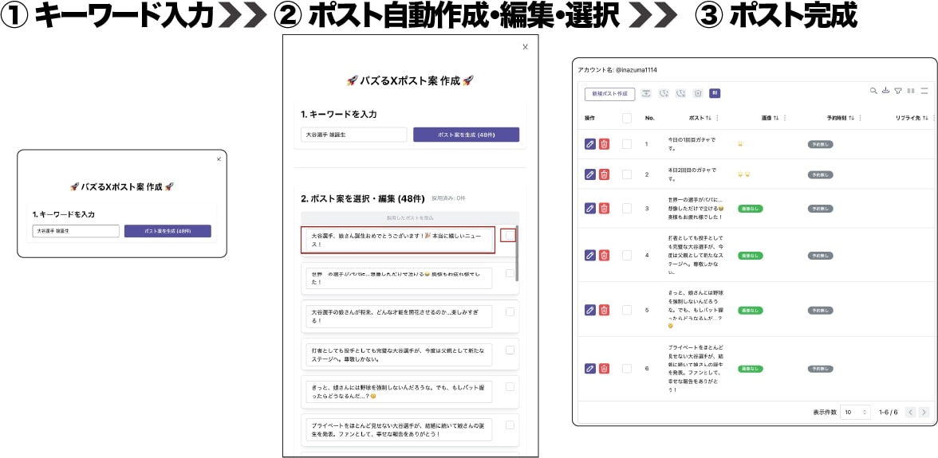Tick the red-outlined checkbox of first post idea

pos(510,236)
